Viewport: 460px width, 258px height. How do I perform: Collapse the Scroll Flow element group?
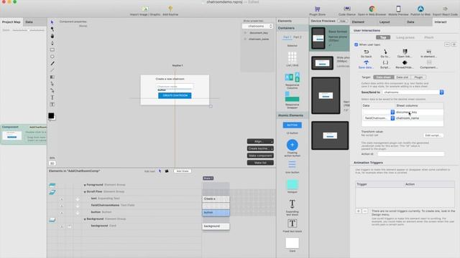click(85, 192)
